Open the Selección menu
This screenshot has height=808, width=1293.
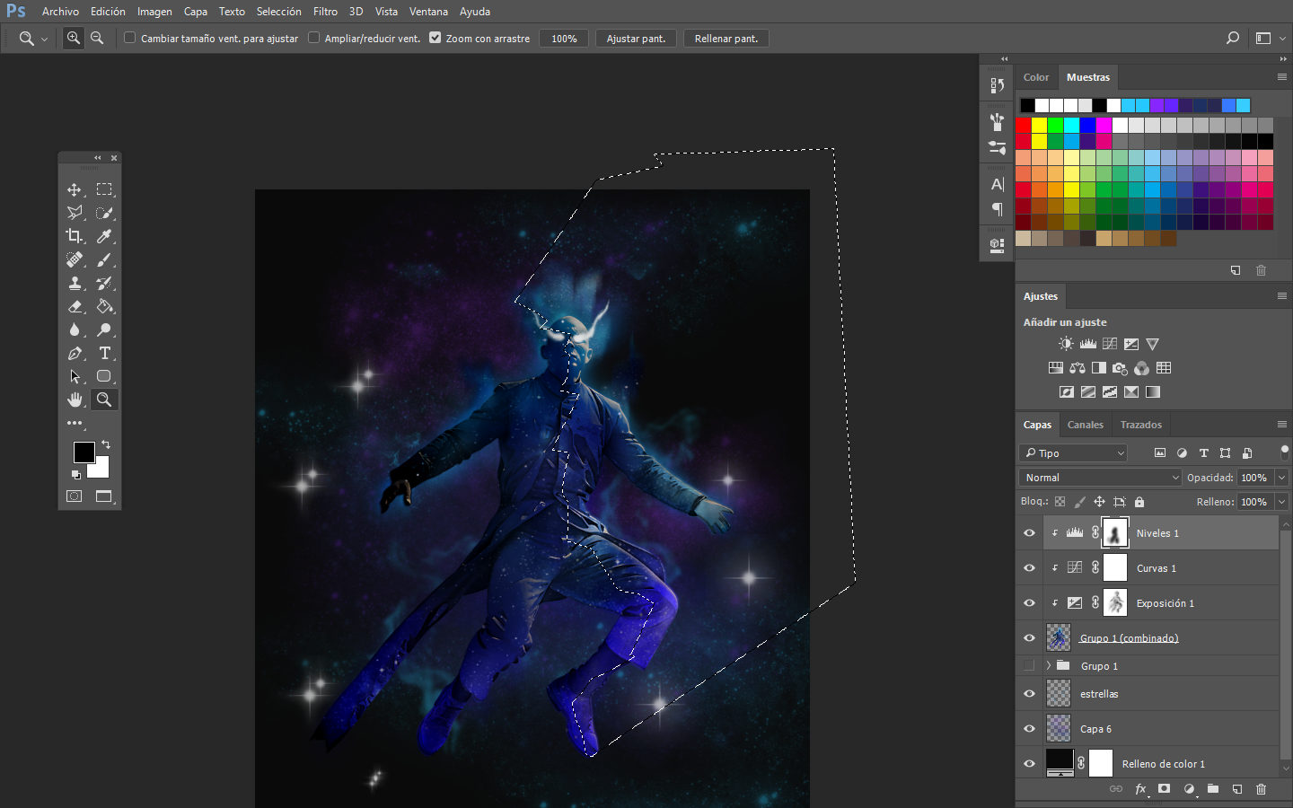click(279, 12)
